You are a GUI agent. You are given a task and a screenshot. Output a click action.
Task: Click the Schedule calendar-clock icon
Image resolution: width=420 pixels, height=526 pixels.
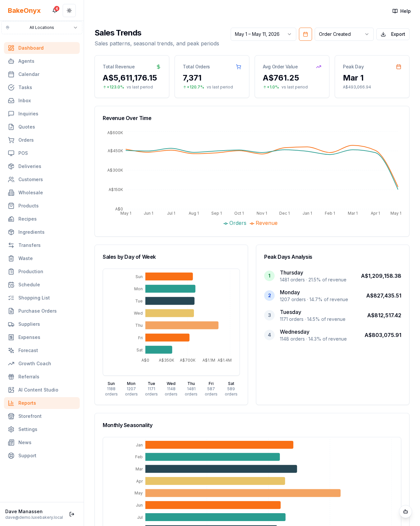11,285
